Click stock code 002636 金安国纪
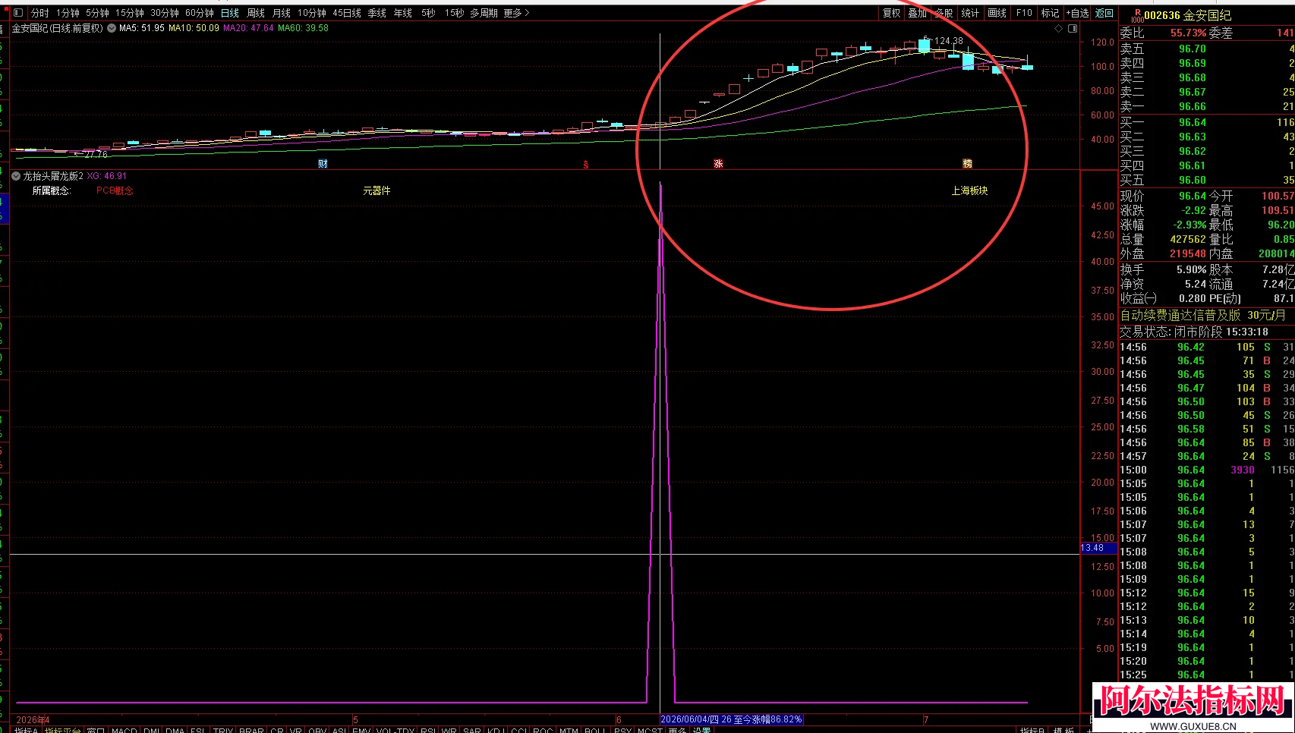This screenshot has height=733, width=1295. pos(1187,15)
